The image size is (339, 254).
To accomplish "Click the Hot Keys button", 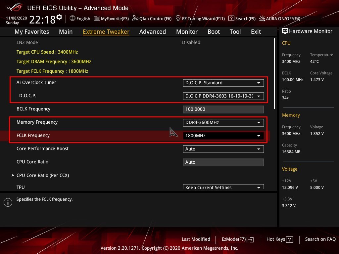I will click(279, 239).
